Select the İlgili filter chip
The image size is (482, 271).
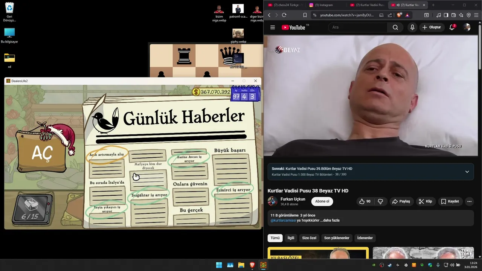click(x=291, y=238)
